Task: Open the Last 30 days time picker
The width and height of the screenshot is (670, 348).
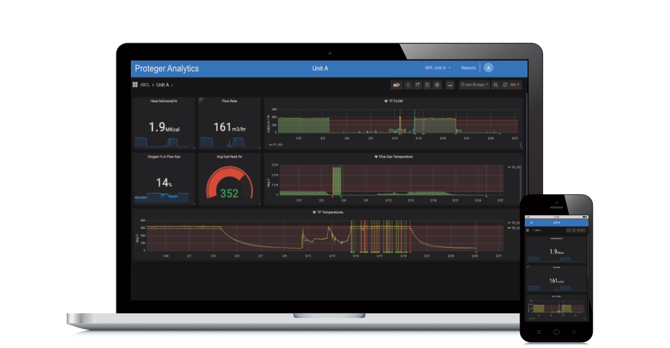Action: click(x=473, y=85)
